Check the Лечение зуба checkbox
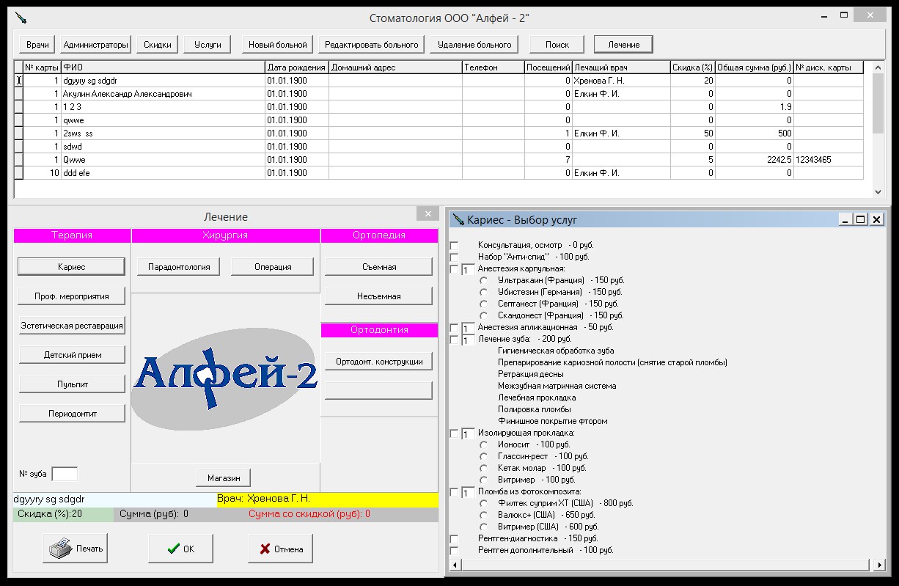This screenshot has width=899, height=586. coord(454,340)
